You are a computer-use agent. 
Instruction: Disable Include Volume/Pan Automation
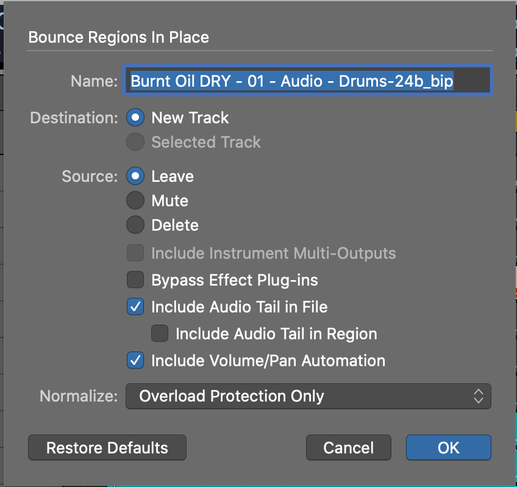click(135, 361)
